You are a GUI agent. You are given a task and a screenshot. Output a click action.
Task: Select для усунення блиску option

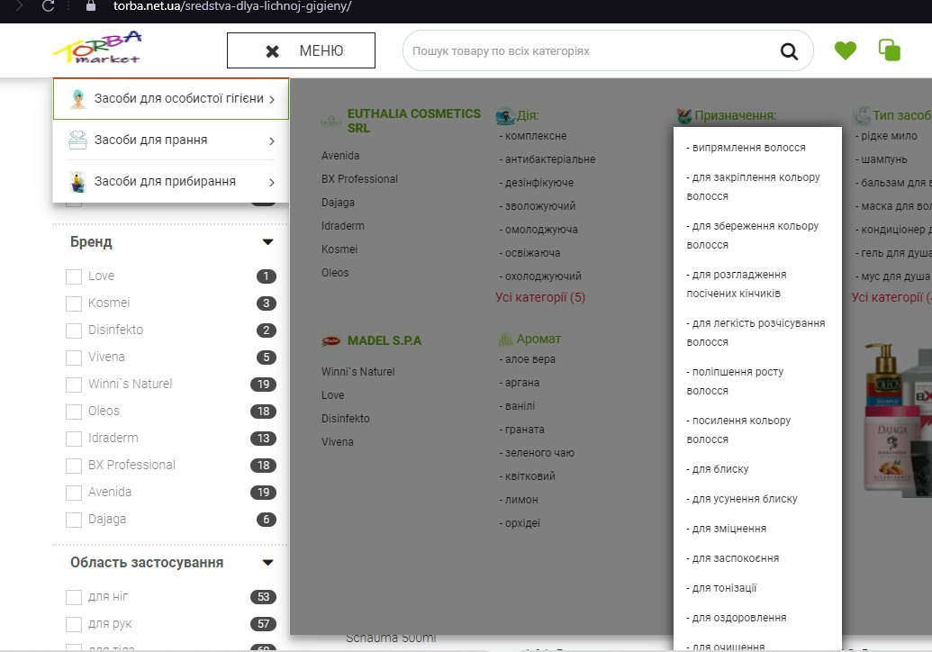click(x=742, y=499)
